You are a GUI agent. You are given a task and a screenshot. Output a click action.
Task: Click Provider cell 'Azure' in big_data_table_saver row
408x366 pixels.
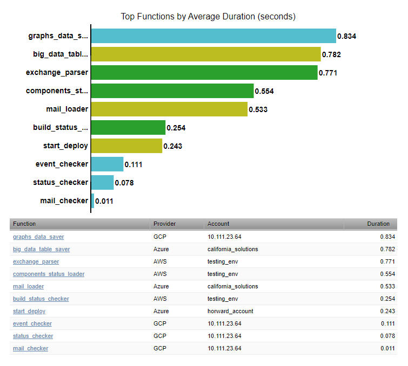coord(161,249)
